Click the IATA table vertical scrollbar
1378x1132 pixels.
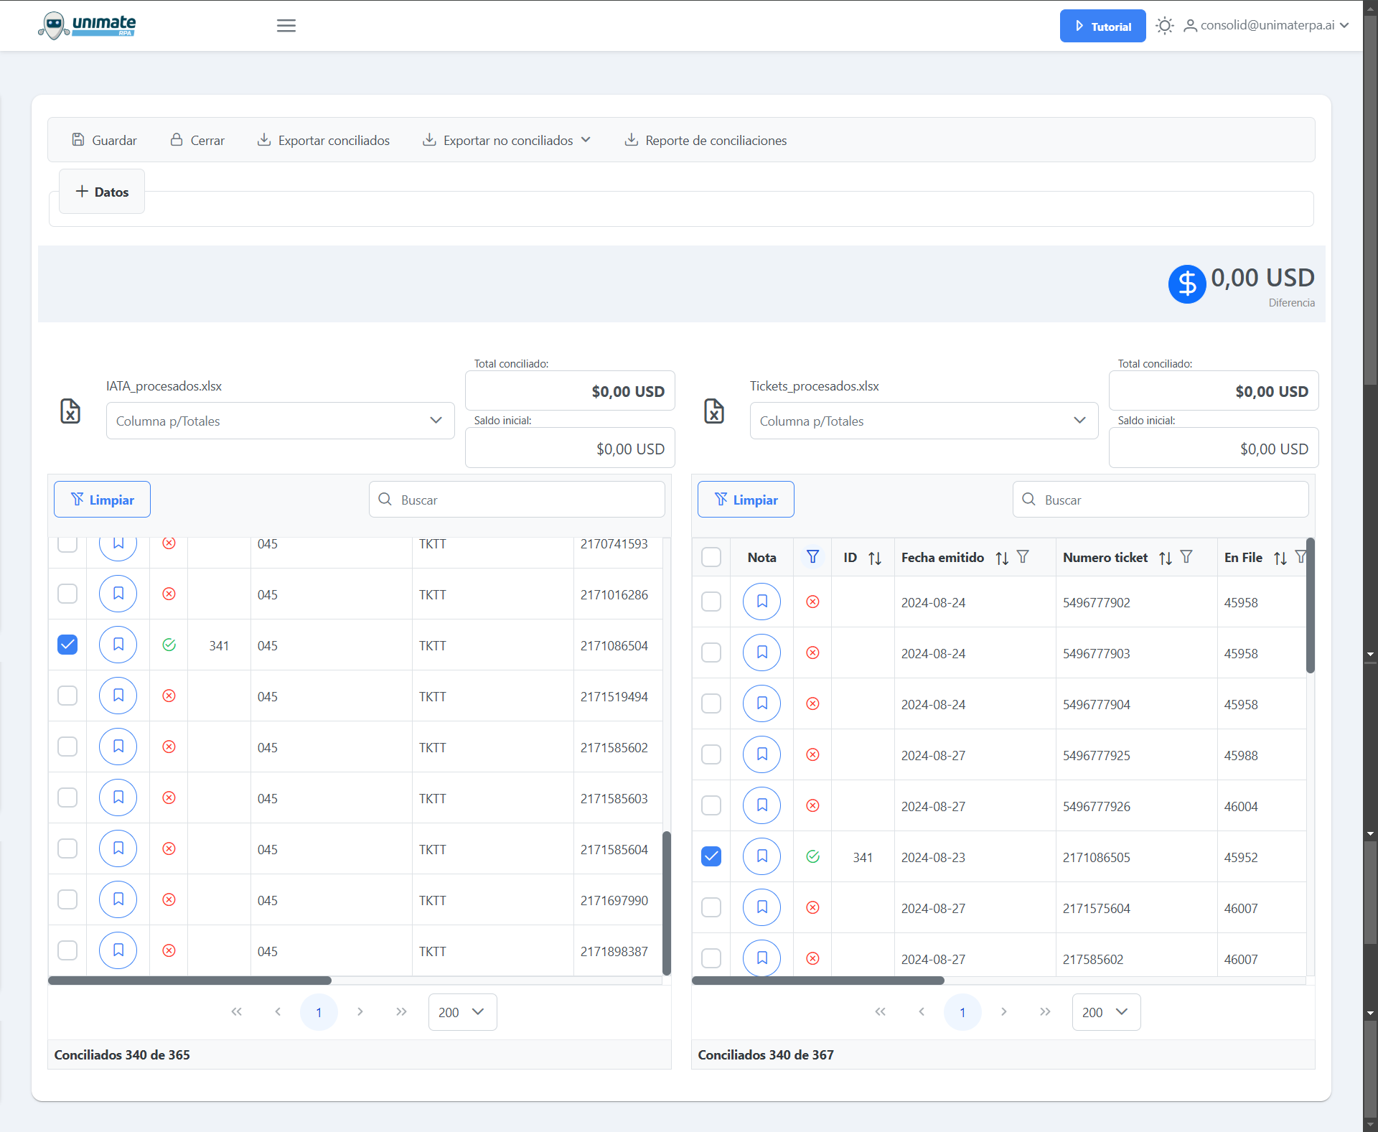pyautogui.click(x=667, y=903)
